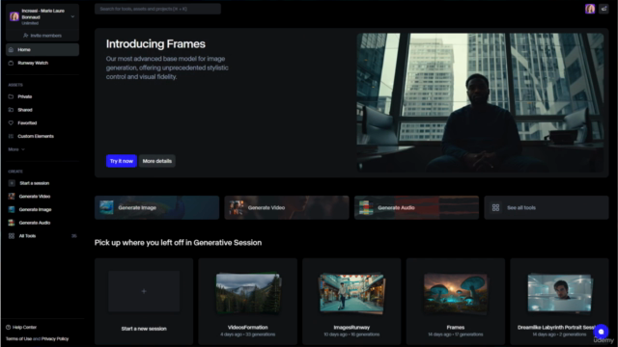Open the Frames promo image

pyautogui.click(x=480, y=102)
